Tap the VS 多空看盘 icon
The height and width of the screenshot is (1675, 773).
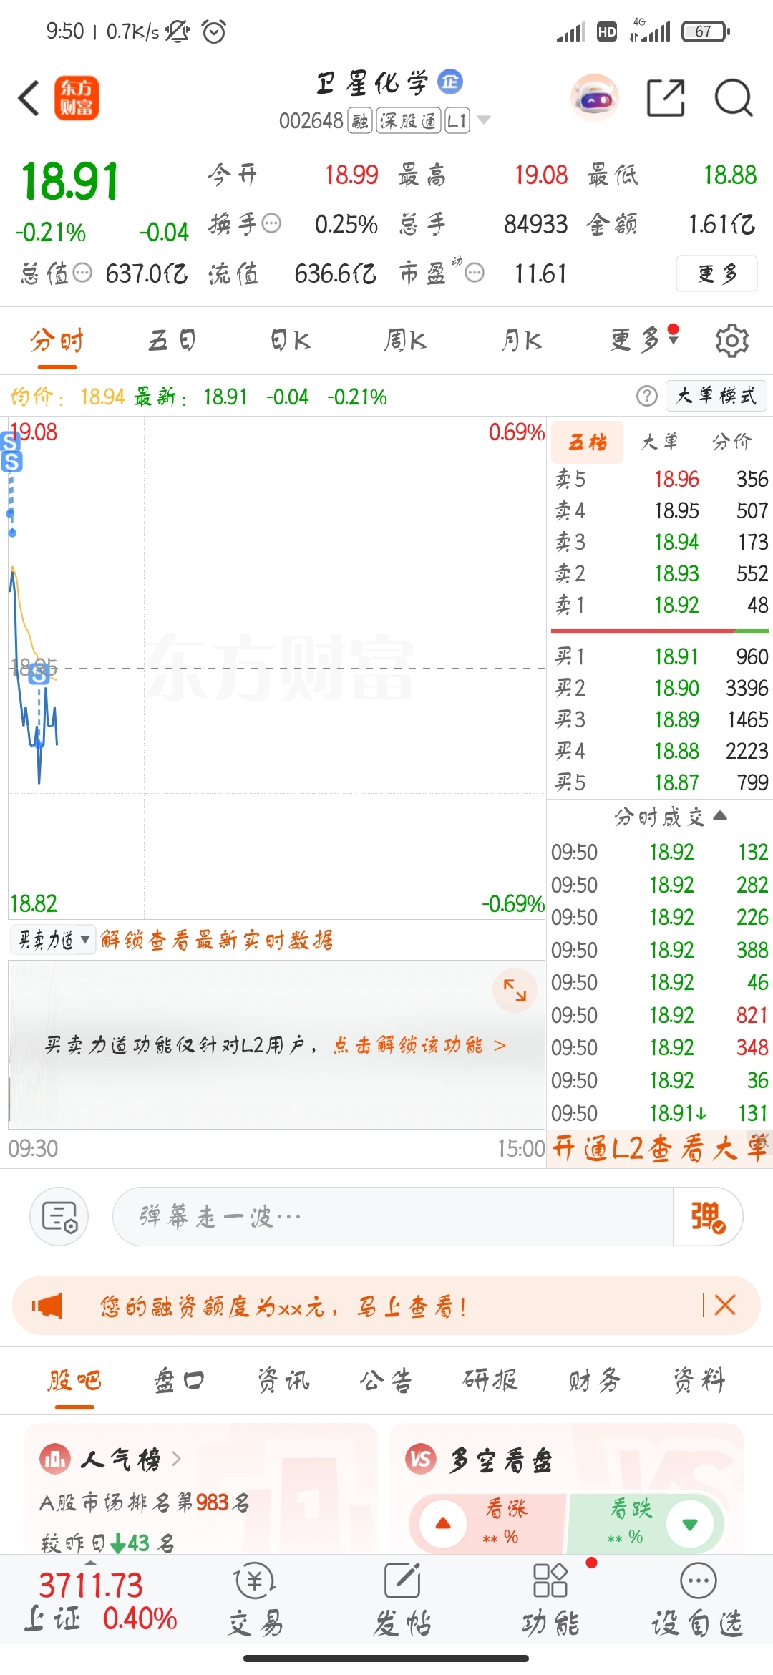tap(421, 1459)
